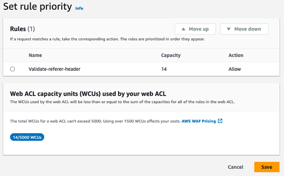Image resolution: width=284 pixels, height=176 pixels.
Task: Click the capacity value 14 in the rule row
Action: (x=164, y=69)
